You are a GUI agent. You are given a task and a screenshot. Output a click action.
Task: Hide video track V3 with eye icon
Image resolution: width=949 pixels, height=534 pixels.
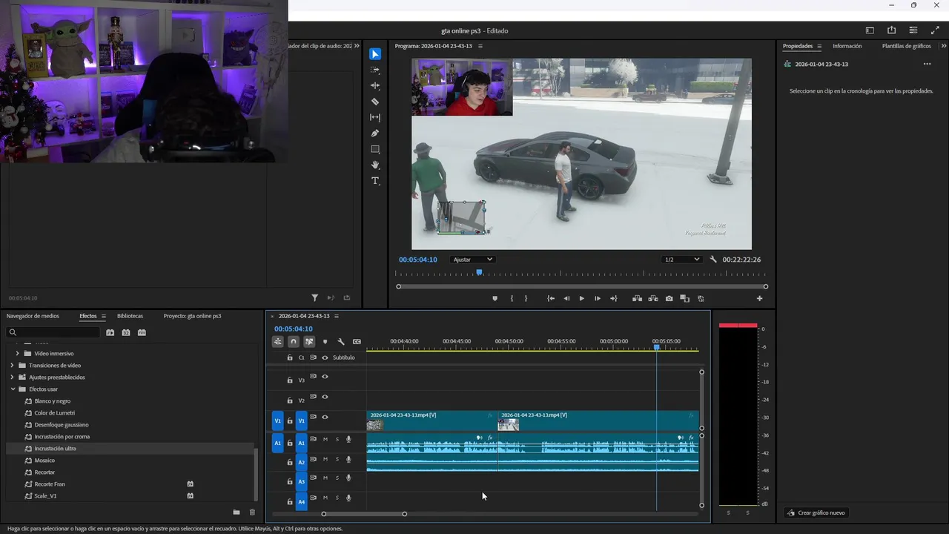click(x=325, y=378)
